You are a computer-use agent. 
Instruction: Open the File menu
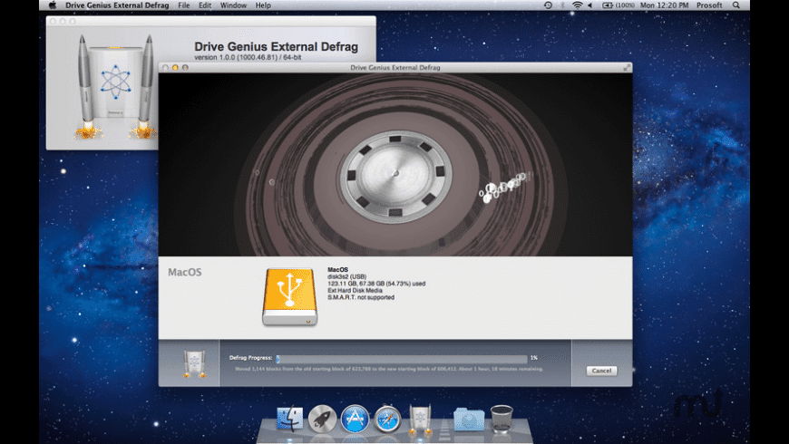click(184, 5)
